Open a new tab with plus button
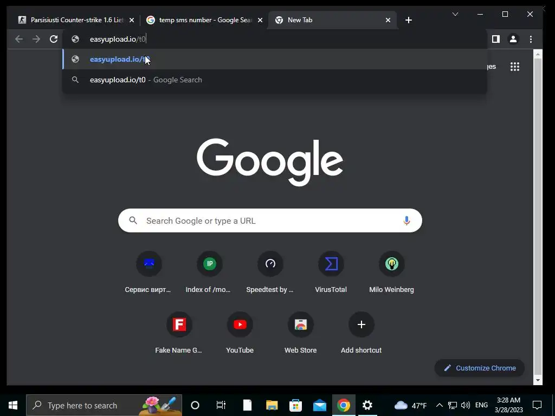This screenshot has width=555, height=416. (409, 20)
